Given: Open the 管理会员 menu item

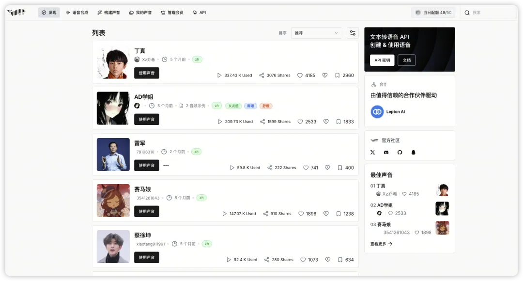Looking at the screenshot, I should click(172, 13).
